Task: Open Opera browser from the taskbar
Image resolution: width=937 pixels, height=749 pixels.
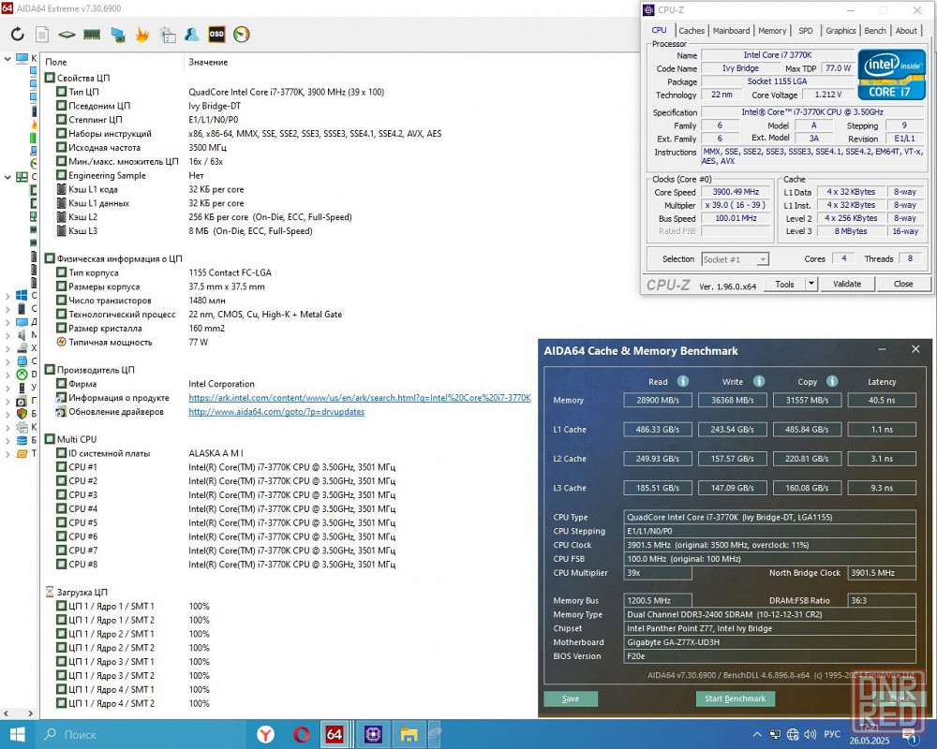Action: (x=301, y=734)
